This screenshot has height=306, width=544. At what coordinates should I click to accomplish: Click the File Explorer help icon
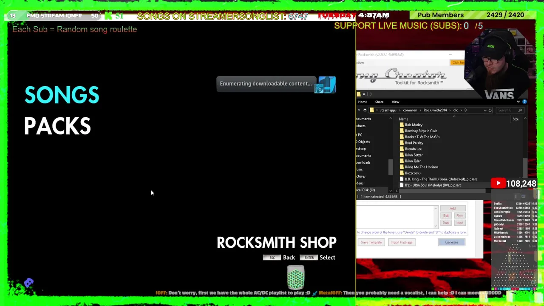click(524, 102)
